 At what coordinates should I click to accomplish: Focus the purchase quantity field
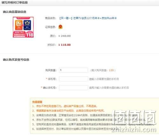pos(73,70)
